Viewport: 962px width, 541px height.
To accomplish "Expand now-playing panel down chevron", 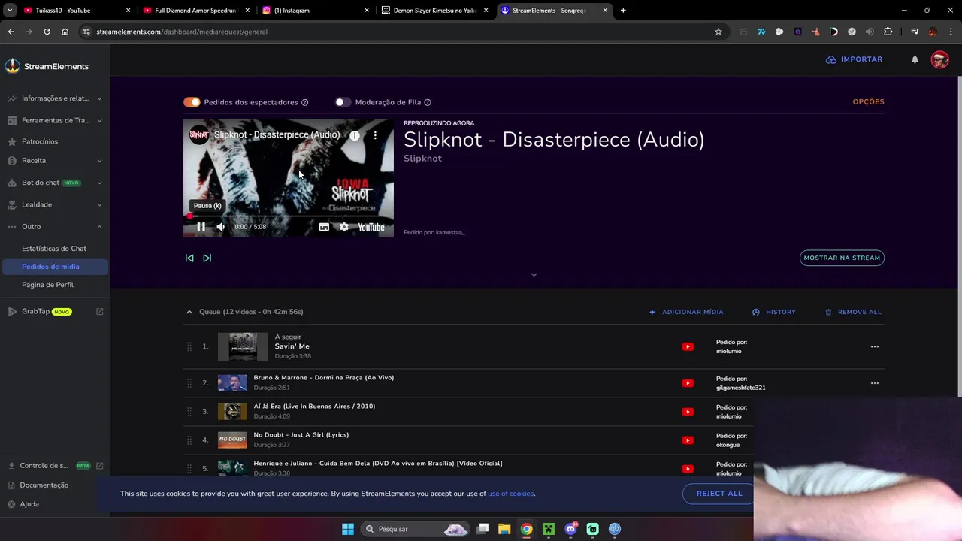I will coord(534,274).
